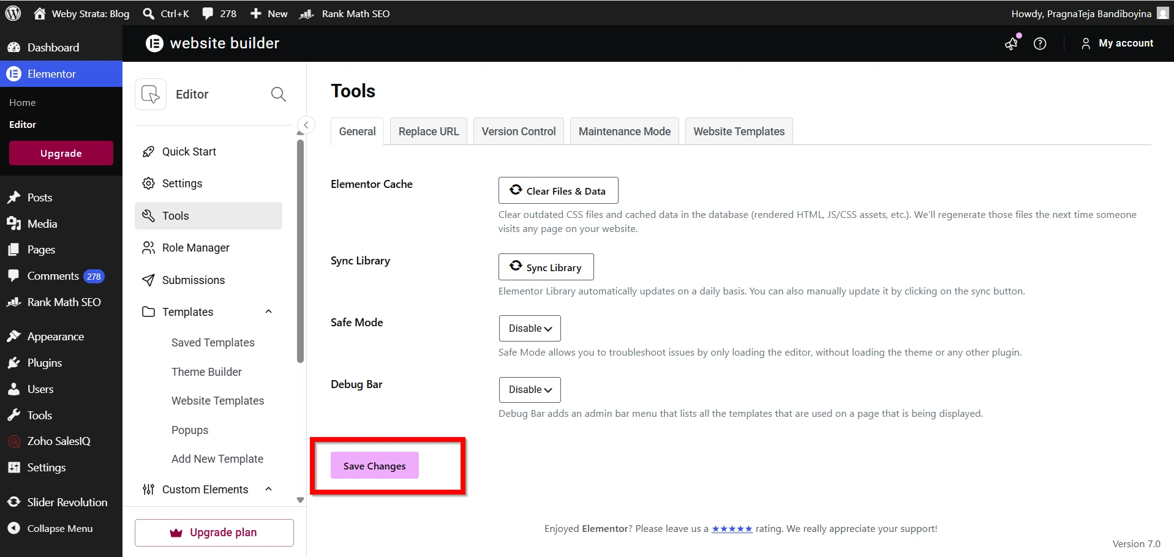Click Add New Template
Screen dimensions: 1174x557
(x=217, y=459)
